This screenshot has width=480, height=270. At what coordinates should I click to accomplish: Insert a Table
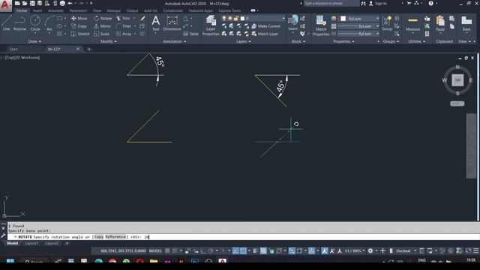(190, 34)
